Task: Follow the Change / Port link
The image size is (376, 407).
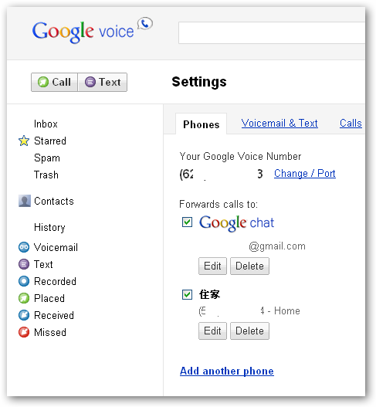Action: point(305,174)
